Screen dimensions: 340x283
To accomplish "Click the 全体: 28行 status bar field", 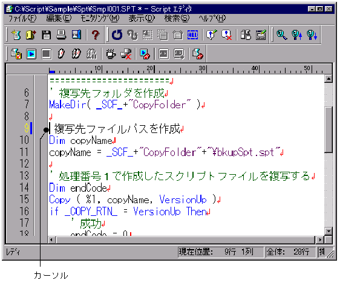I will coord(291,252).
